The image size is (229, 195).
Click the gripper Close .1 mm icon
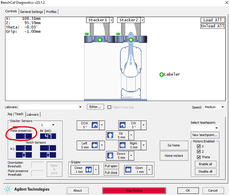click(89, 170)
